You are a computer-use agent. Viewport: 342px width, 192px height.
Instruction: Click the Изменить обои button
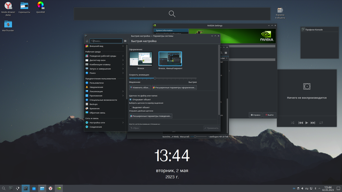[x=140, y=87]
